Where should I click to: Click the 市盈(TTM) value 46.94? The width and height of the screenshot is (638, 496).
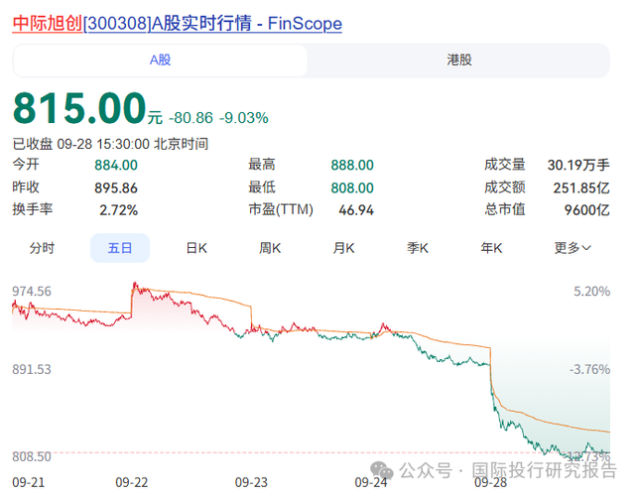coord(356,210)
